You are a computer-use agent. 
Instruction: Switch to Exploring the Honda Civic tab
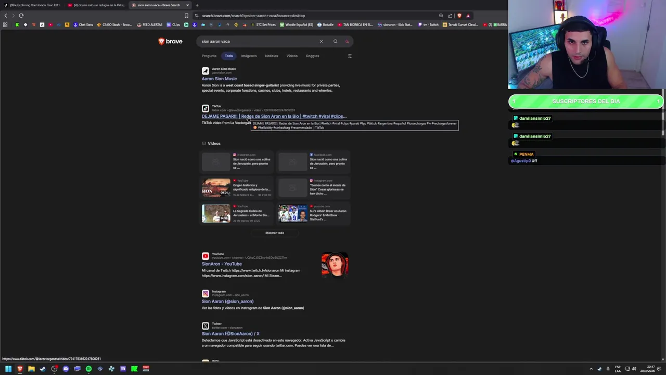[x=32, y=5]
